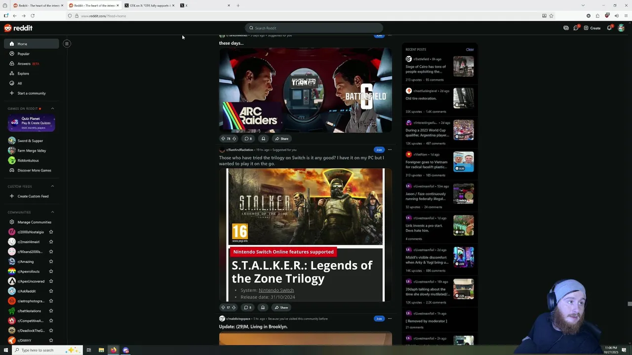
Task: Go back with the browser back arrow
Action: click(15, 16)
